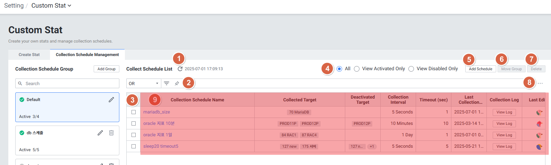
Task: Edit the Default group pencil icon
Action: [111, 100]
